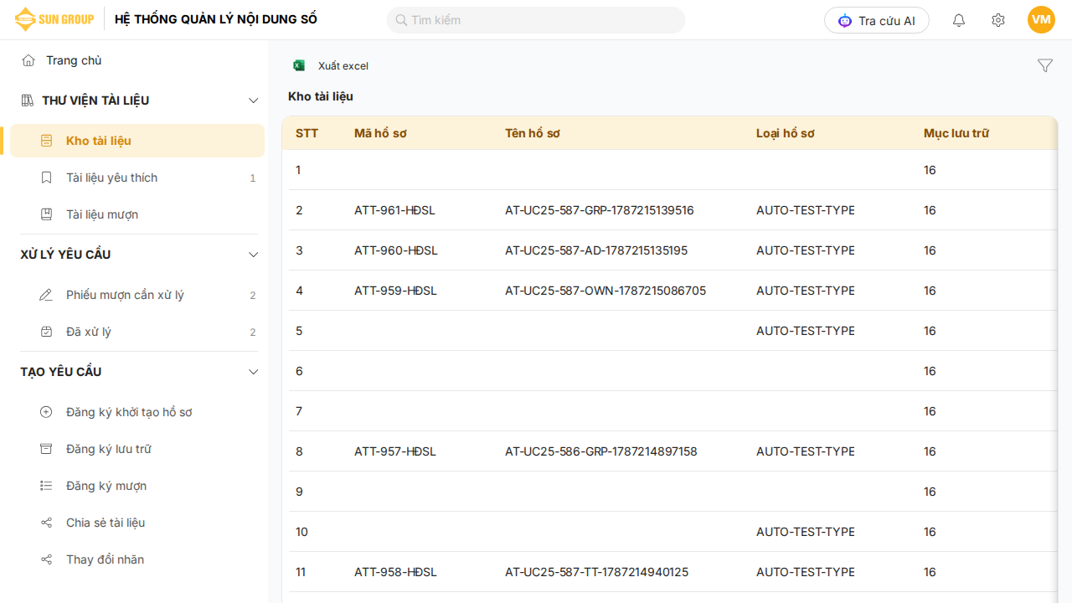
Task: Click the ATT-957-HĐSL record code
Action: [395, 451]
